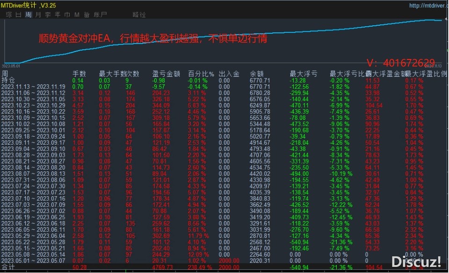The width and height of the screenshot is (449, 273).
Task: Click balance value 6780.28
Action: (x=260, y=93)
